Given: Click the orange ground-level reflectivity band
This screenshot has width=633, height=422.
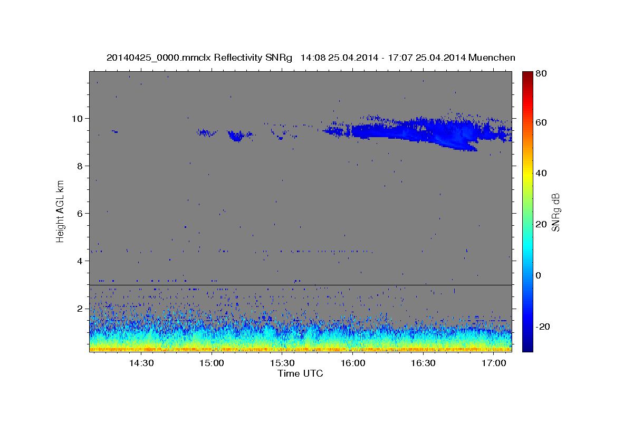Looking at the screenshot, I should click(300, 349).
